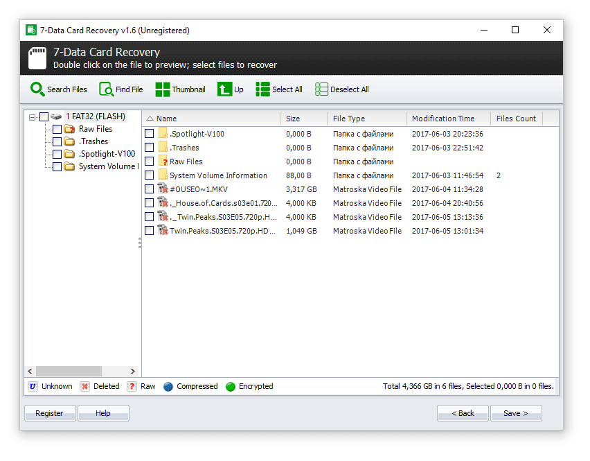This screenshot has width=590, height=461.
Task: Tick the Twin.Peaks 1,049 GB file checkbox
Action: pos(150,230)
